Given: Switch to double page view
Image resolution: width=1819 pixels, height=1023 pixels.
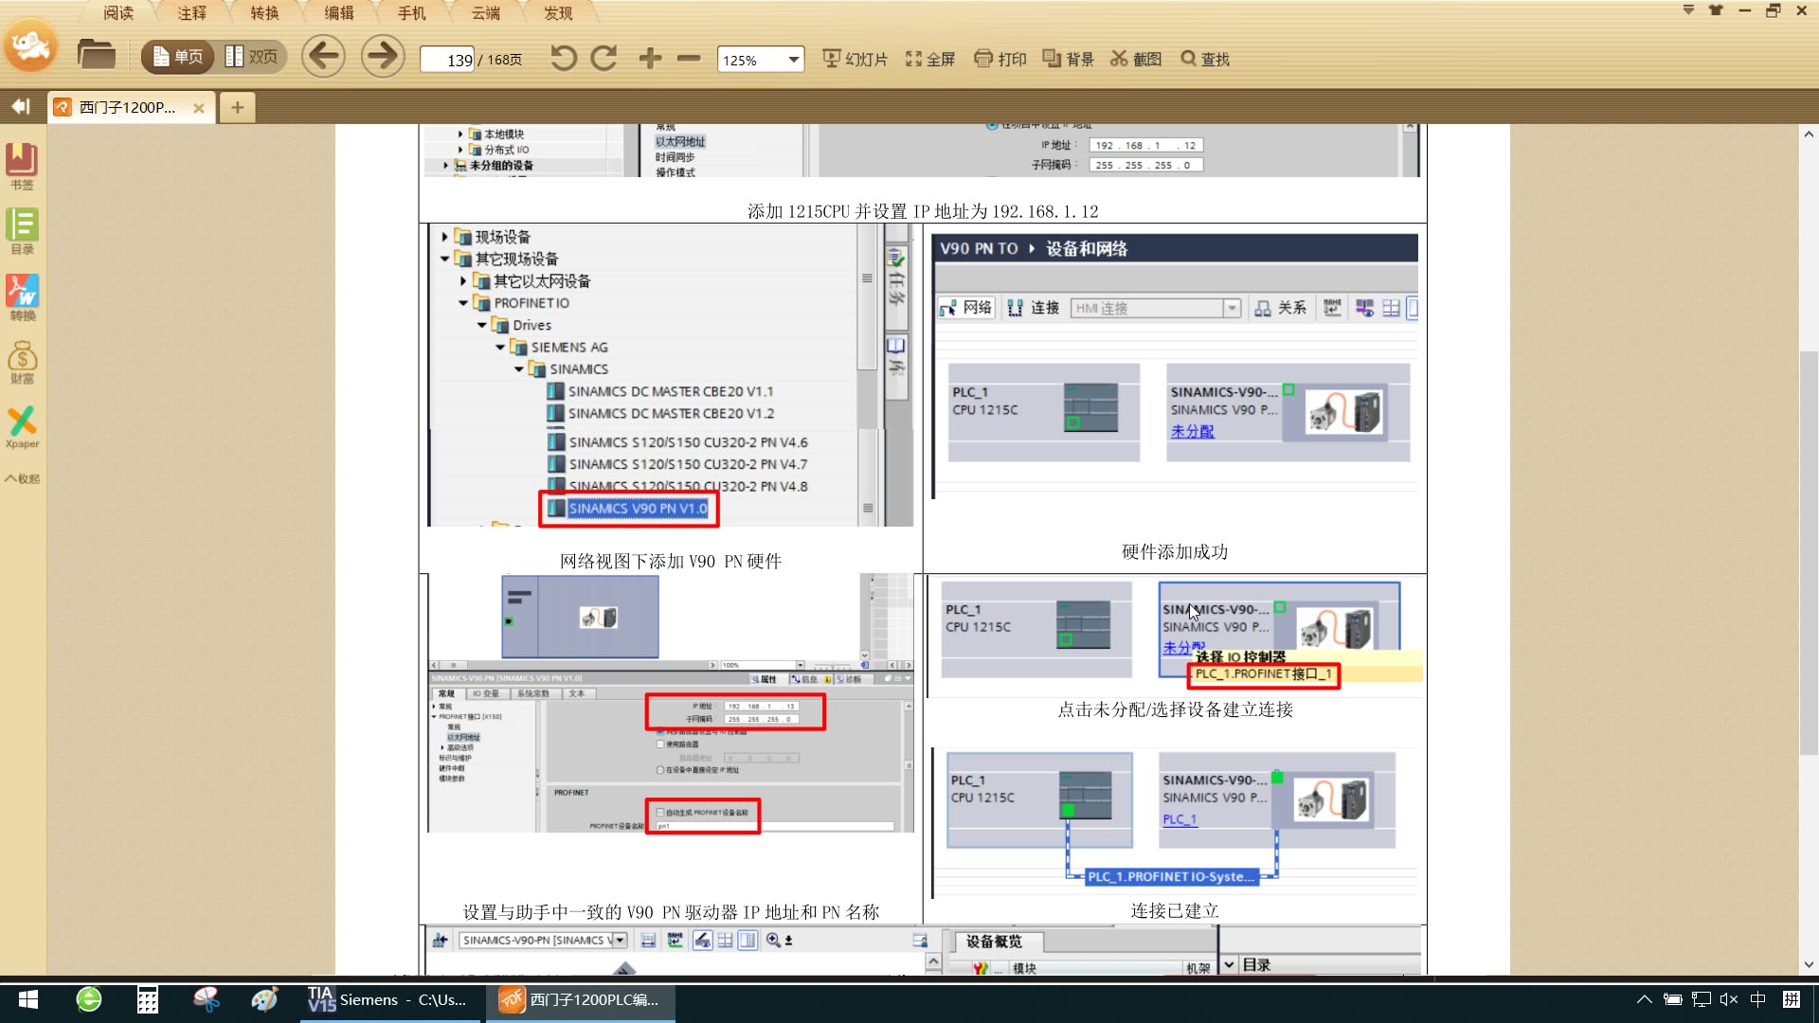Looking at the screenshot, I should [x=251, y=58].
